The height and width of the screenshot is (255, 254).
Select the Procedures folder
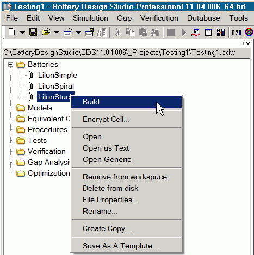pyautogui.click(x=47, y=129)
